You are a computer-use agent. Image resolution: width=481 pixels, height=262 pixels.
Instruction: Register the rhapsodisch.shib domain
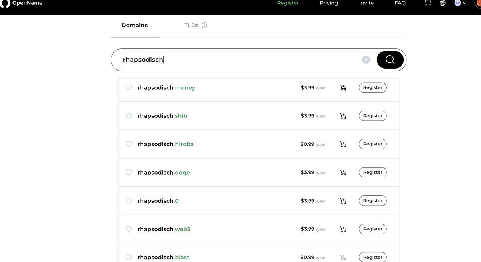click(372, 116)
